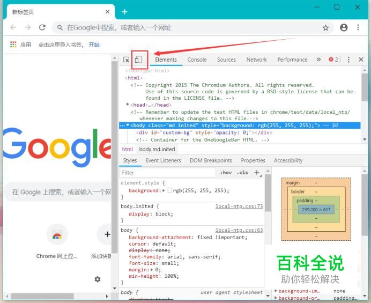Screen dimensions: 371x303
Task: Click the page horizontal scrollbar thumb
Action: pyautogui.click(x=42, y=296)
